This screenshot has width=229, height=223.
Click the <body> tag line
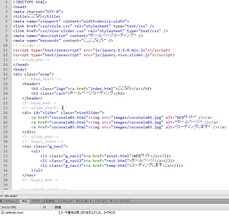click(x=20, y=69)
